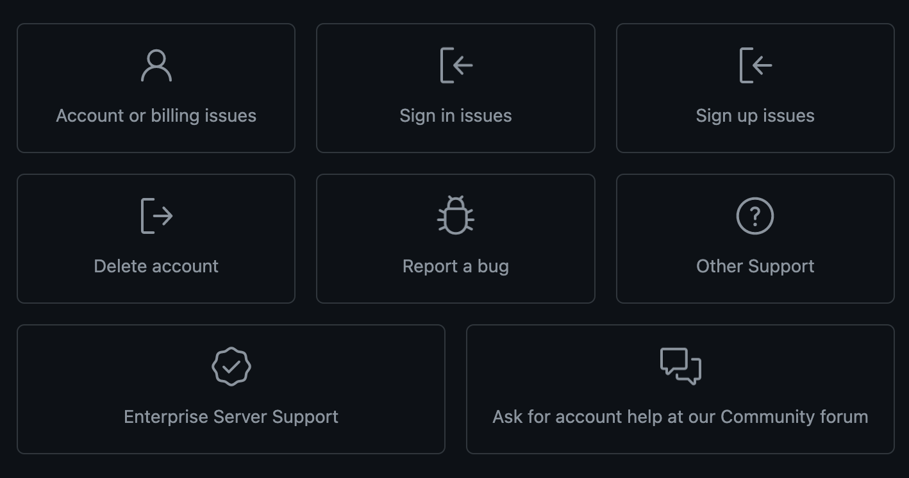Click the arrow icon above Sign up issues
This screenshot has height=478, width=909.
click(x=755, y=65)
